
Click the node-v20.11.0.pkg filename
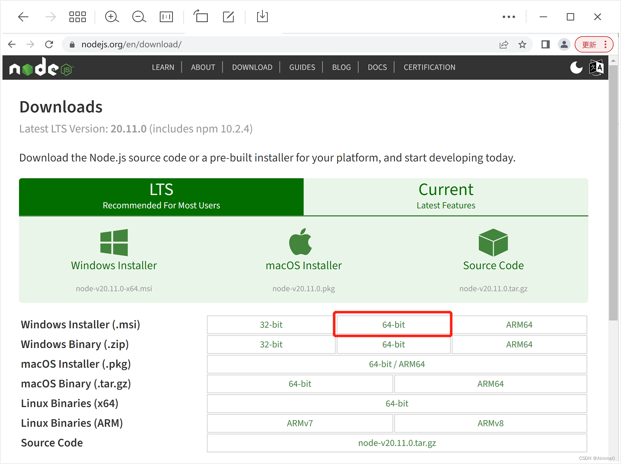click(x=304, y=289)
